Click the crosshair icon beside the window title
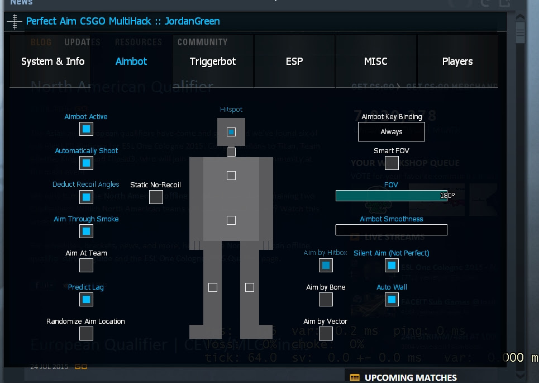This screenshot has width=539, height=383. coord(15,21)
